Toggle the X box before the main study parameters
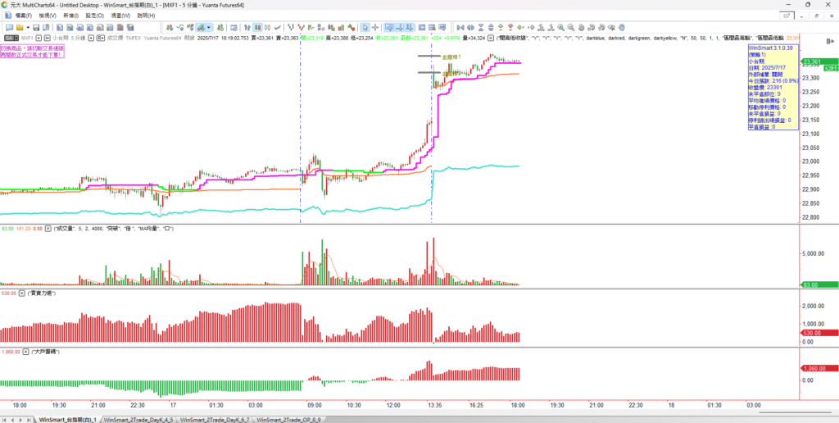This screenshot has height=423, width=839. [491, 38]
